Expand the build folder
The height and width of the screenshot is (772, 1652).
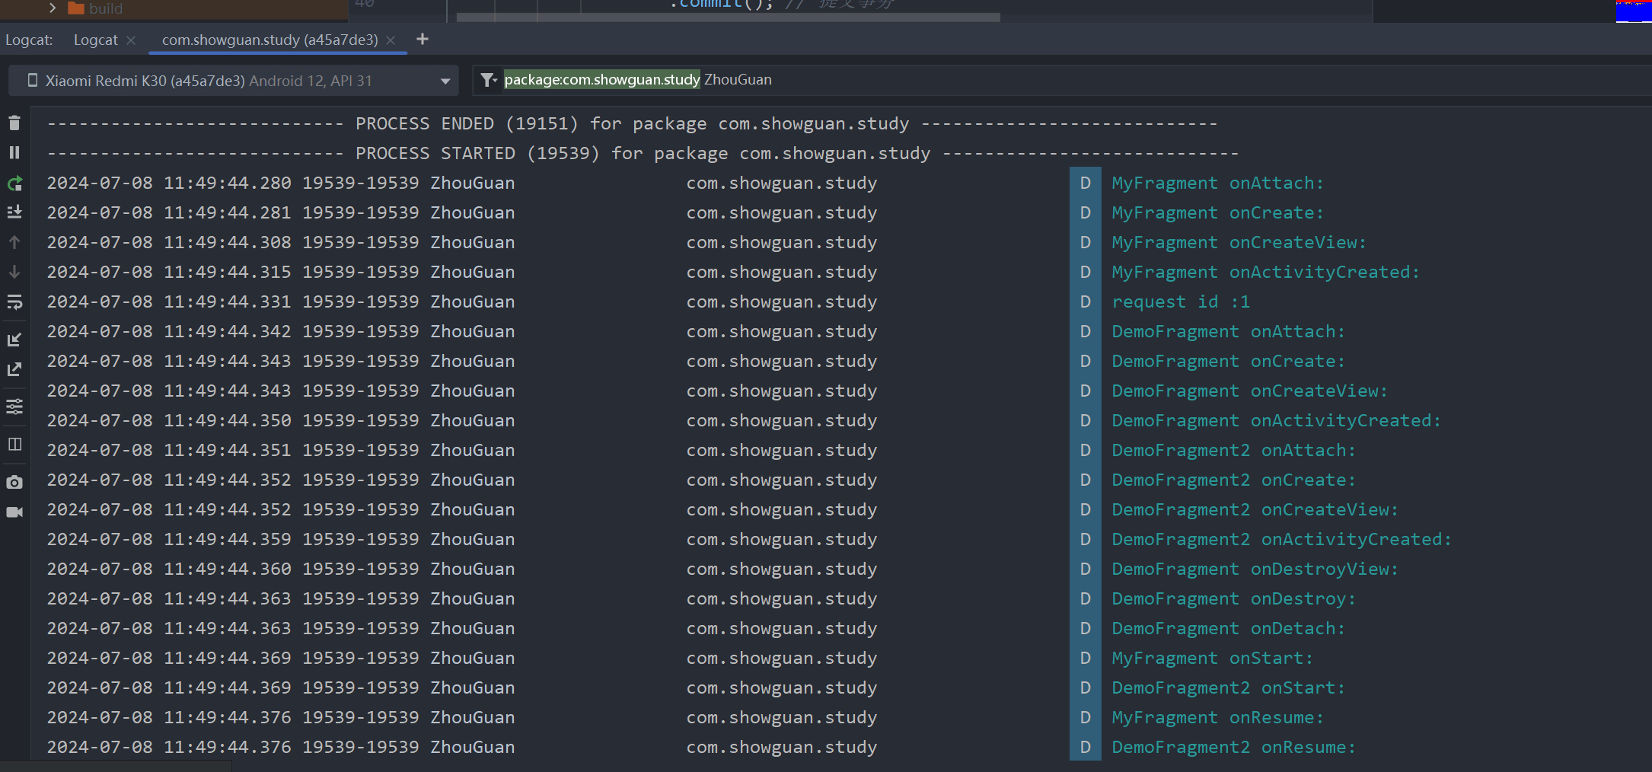[53, 8]
